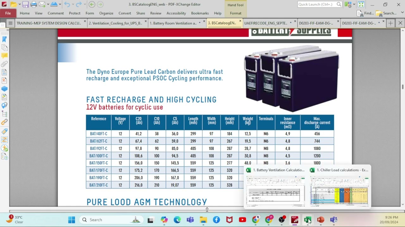405x227 pixels.
Task: Open Facebook from the taskbar
Action: pos(216,220)
